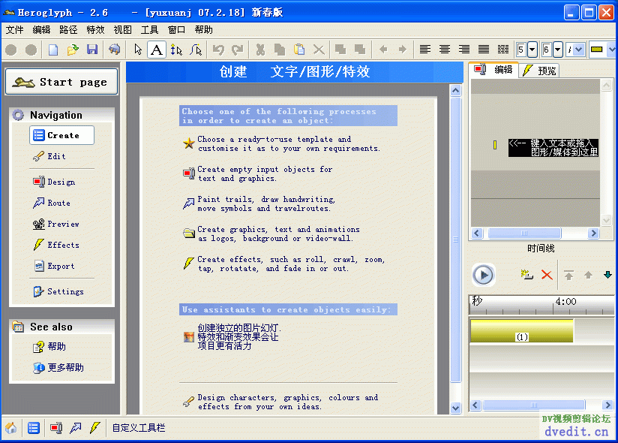Open the dropdown next to value 6
The height and width of the screenshot is (443, 618).
point(558,50)
